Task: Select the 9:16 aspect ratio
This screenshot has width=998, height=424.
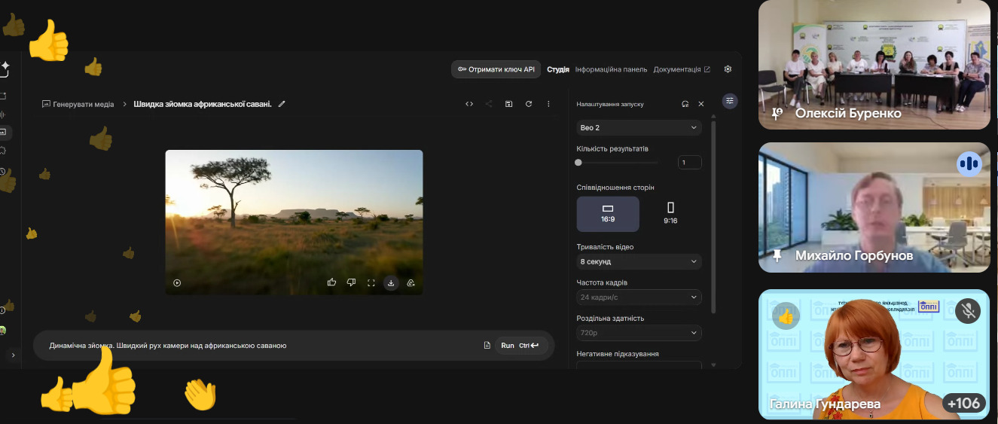Action: tap(670, 214)
